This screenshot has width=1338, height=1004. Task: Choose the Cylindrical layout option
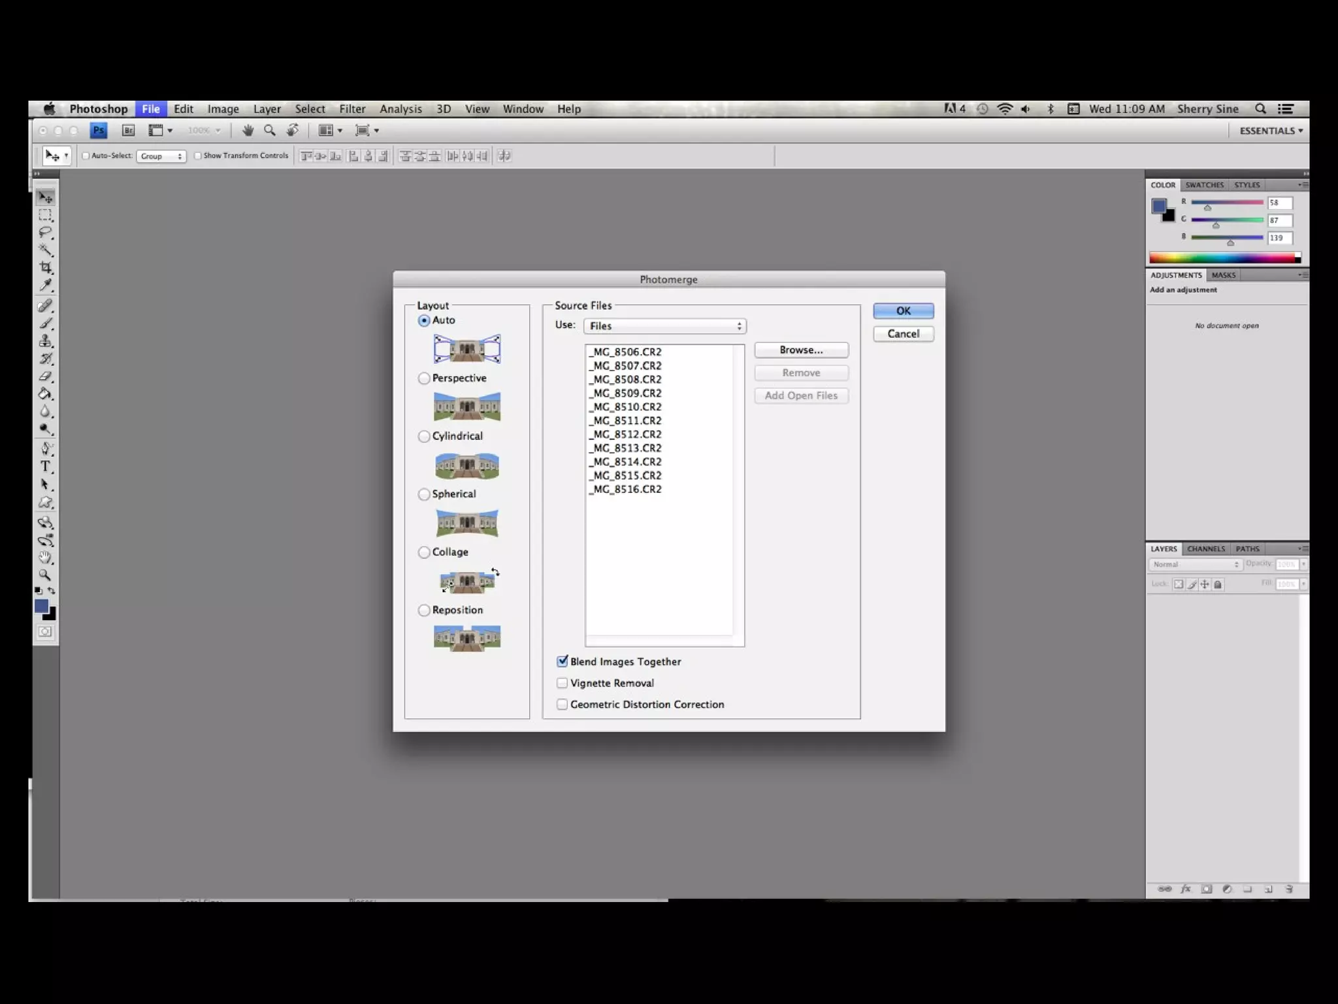pyautogui.click(x=424, y=437)
